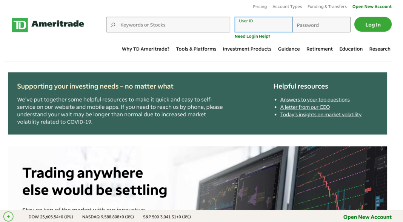View Today's insights on market volatility
The image size is (403, 222).
pyautogui.click(x=321, y=114)
